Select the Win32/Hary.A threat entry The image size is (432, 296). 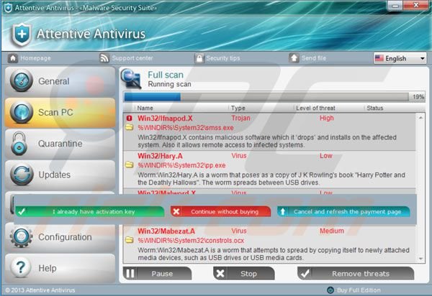click(269, 170)
